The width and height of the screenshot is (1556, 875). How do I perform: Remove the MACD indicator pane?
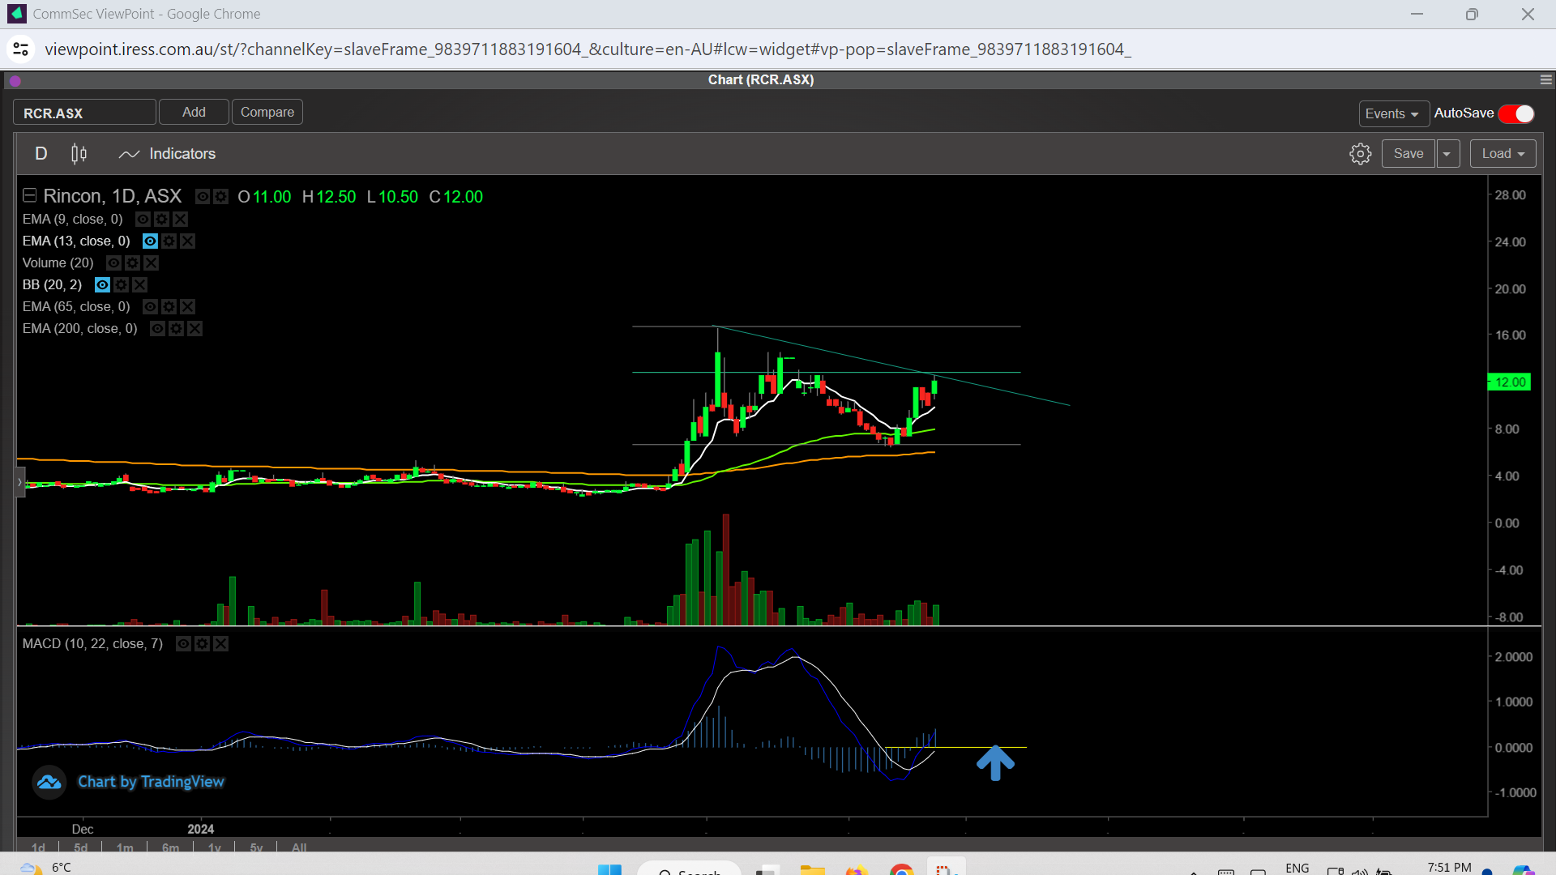coord(220,644)
